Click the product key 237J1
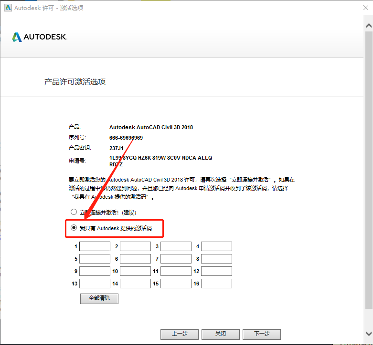This screenshot has width=373, height=345. click(117, 148)
